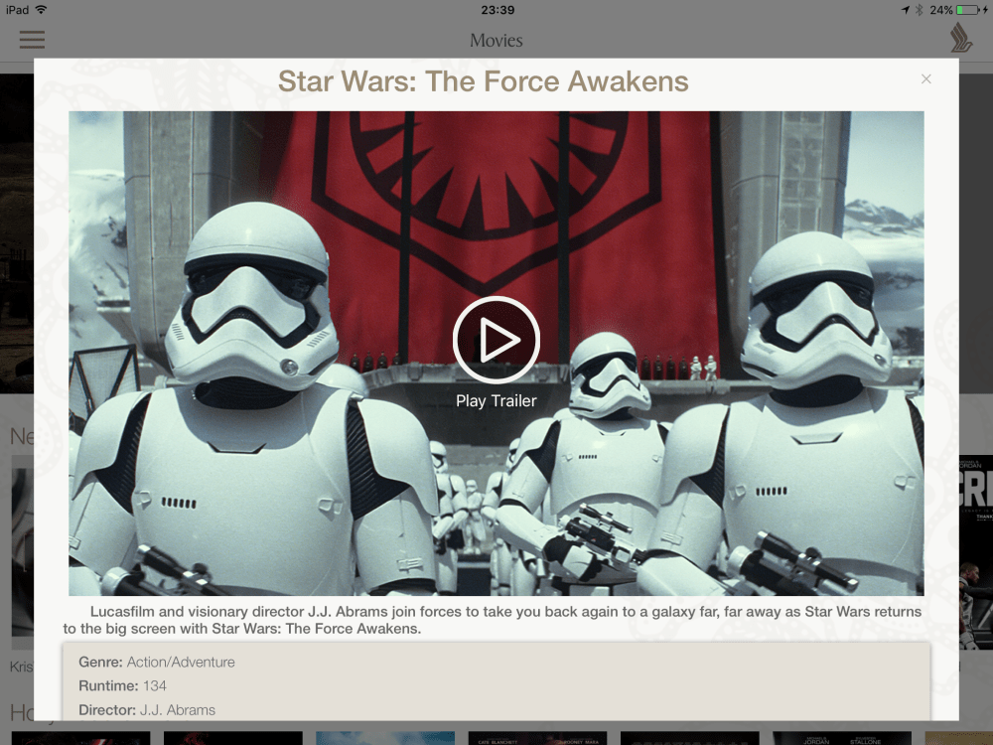This screenshot has width=993, height=745.
Task: Tap the Movies page heading
Action: (x=496, y=41)
